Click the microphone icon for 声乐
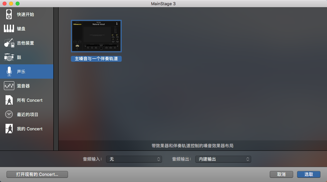 [9, 71]
